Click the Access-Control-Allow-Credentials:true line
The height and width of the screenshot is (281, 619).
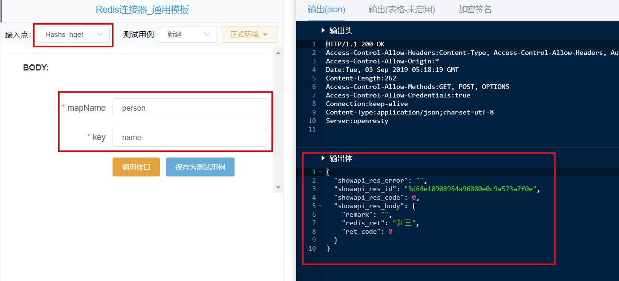pos(398,95)
